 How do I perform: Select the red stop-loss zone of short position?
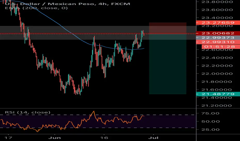(x=168, y=28)
